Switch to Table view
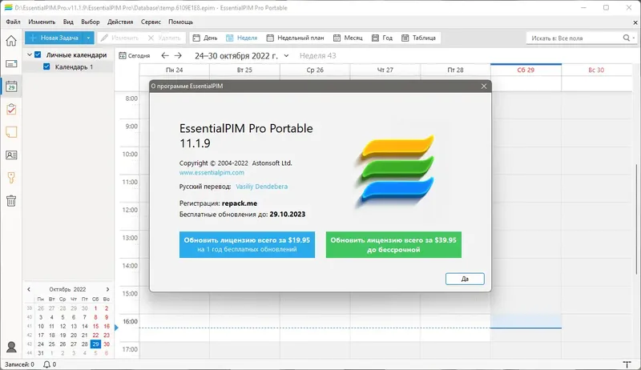The height and width of the screenshot is (370, 641). point(419,38)
